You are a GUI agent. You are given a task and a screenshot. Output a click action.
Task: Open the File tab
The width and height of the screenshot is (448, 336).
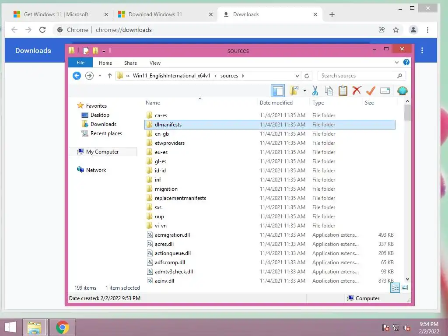tap(80, 63)
